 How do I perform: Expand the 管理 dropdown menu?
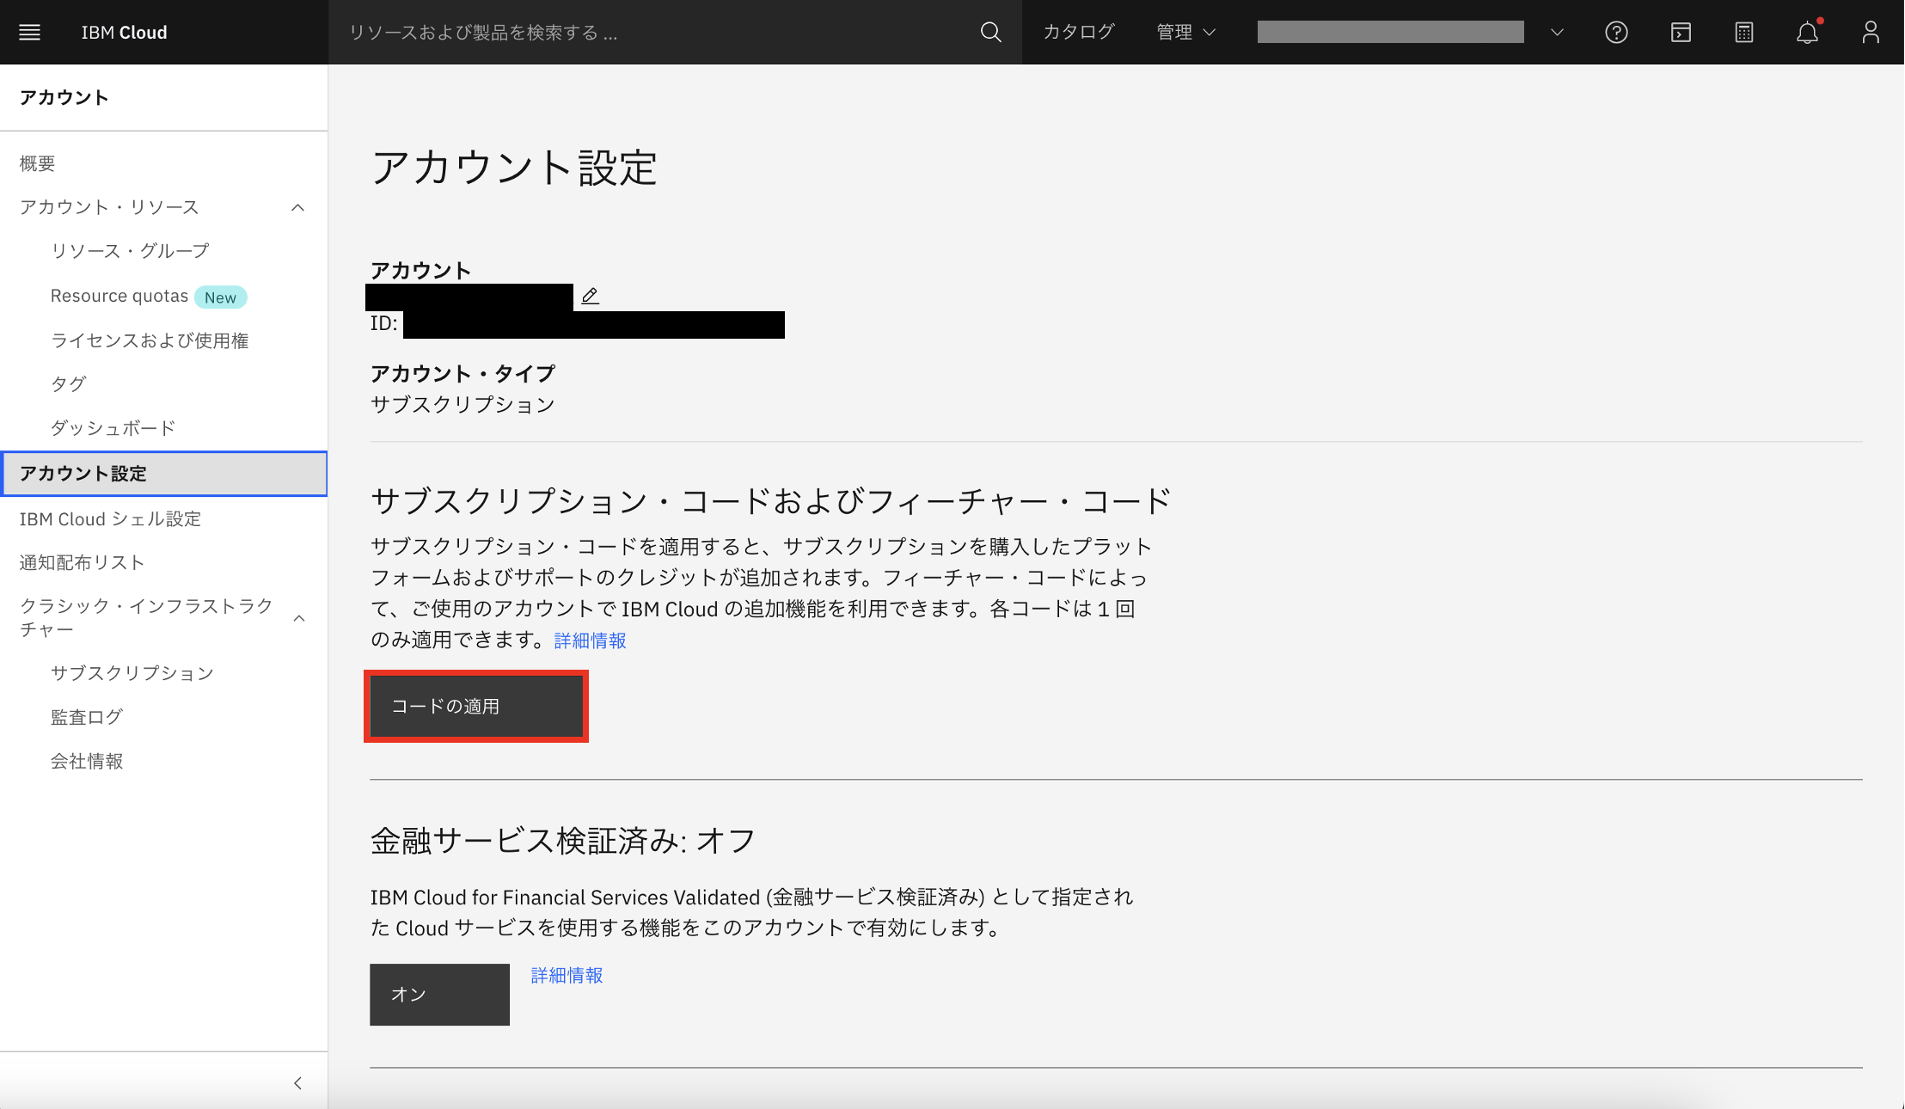(x=1185, y=33)
